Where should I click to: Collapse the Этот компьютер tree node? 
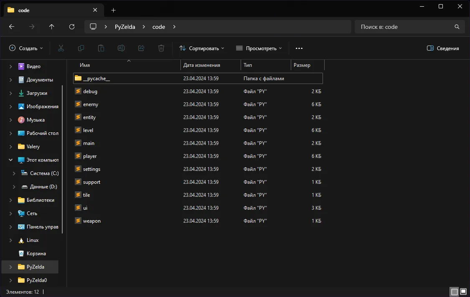11,160
